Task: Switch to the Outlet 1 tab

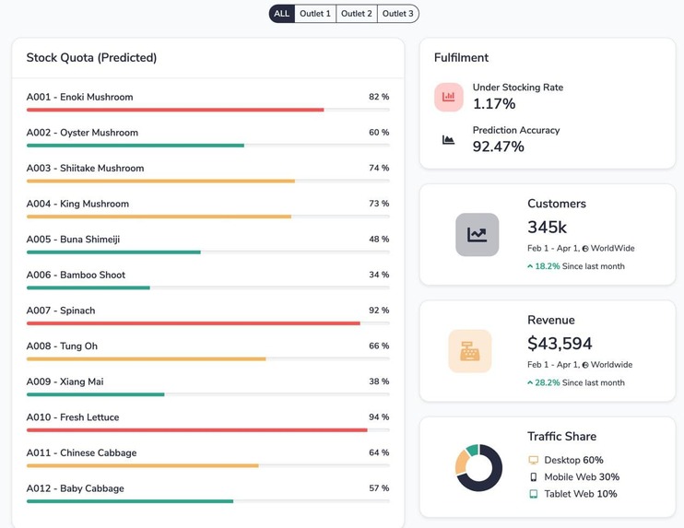Action: [x=315, y=14]
